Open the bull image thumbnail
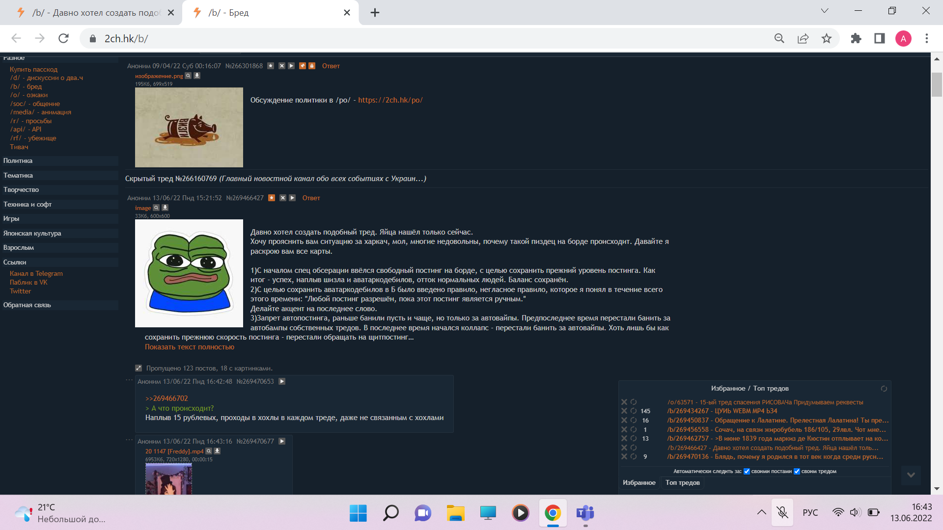943x530 pixels. pyautogui.click(x=189, y=128)
